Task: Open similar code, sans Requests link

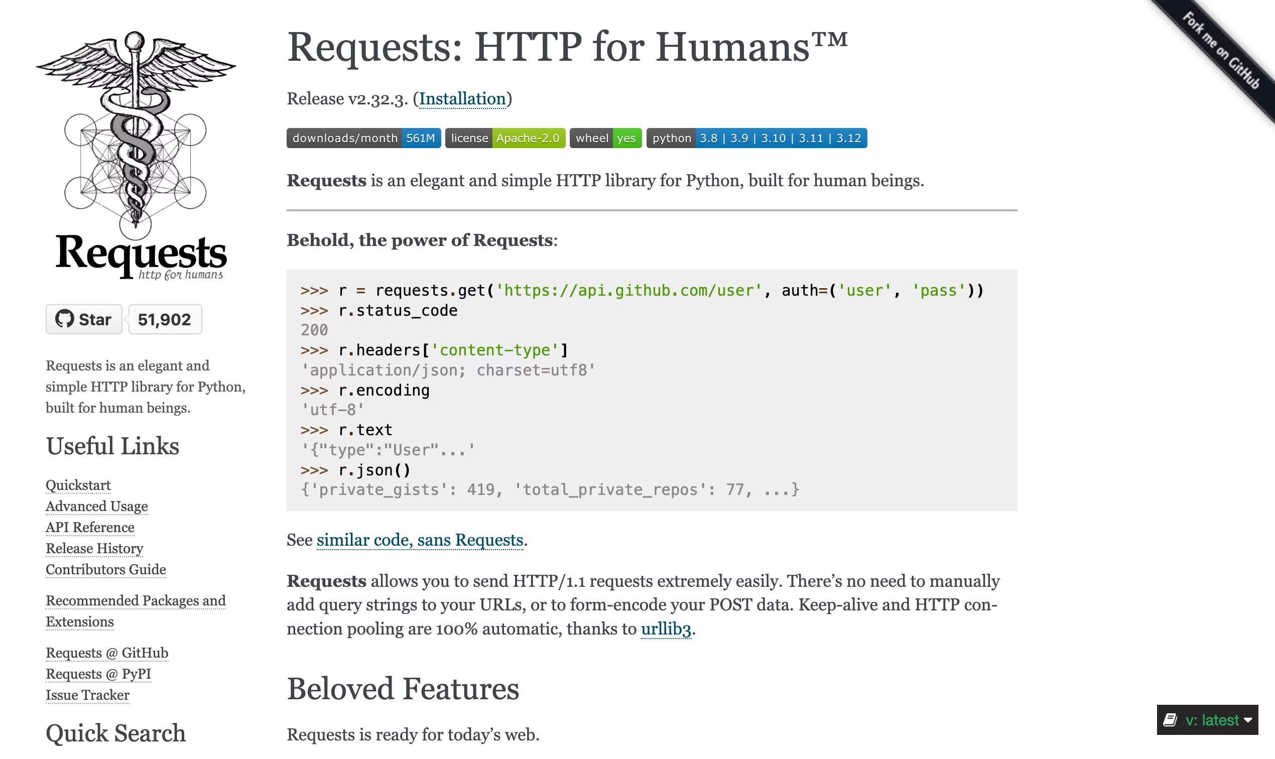Action: (x=419, y=540)
